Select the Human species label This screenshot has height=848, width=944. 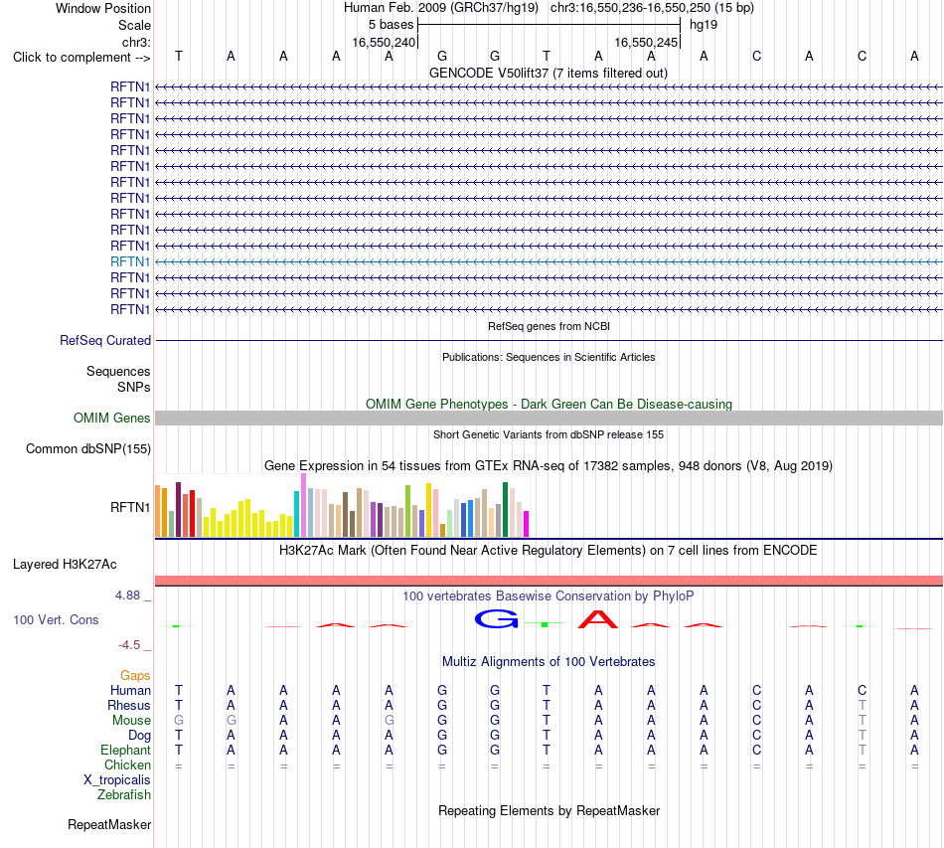(x=130, y=690)
